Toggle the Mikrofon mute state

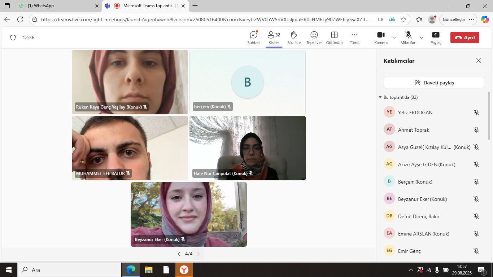tap(408, 35)
